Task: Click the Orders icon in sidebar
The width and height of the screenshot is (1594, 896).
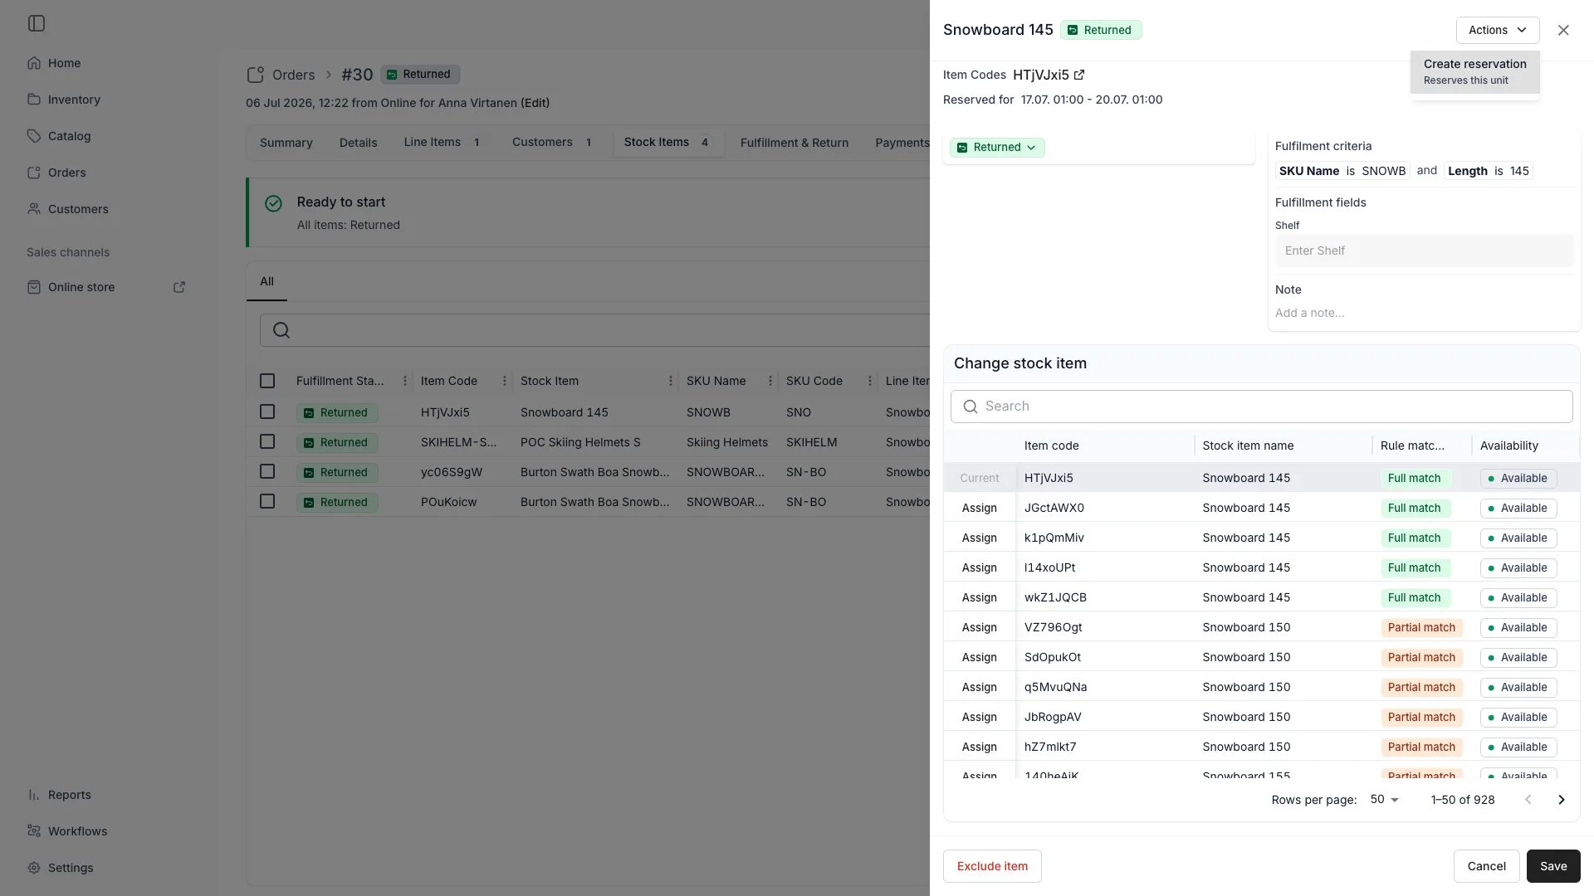Action: (x=34, y=173)
